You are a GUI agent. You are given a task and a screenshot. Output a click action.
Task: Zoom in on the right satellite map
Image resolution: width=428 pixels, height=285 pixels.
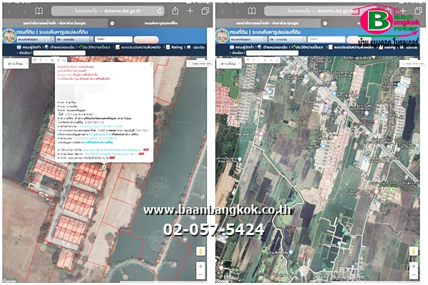pos(413,266)
